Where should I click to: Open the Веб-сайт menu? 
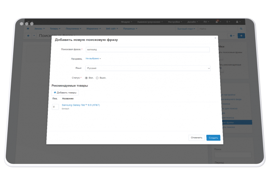112,28
